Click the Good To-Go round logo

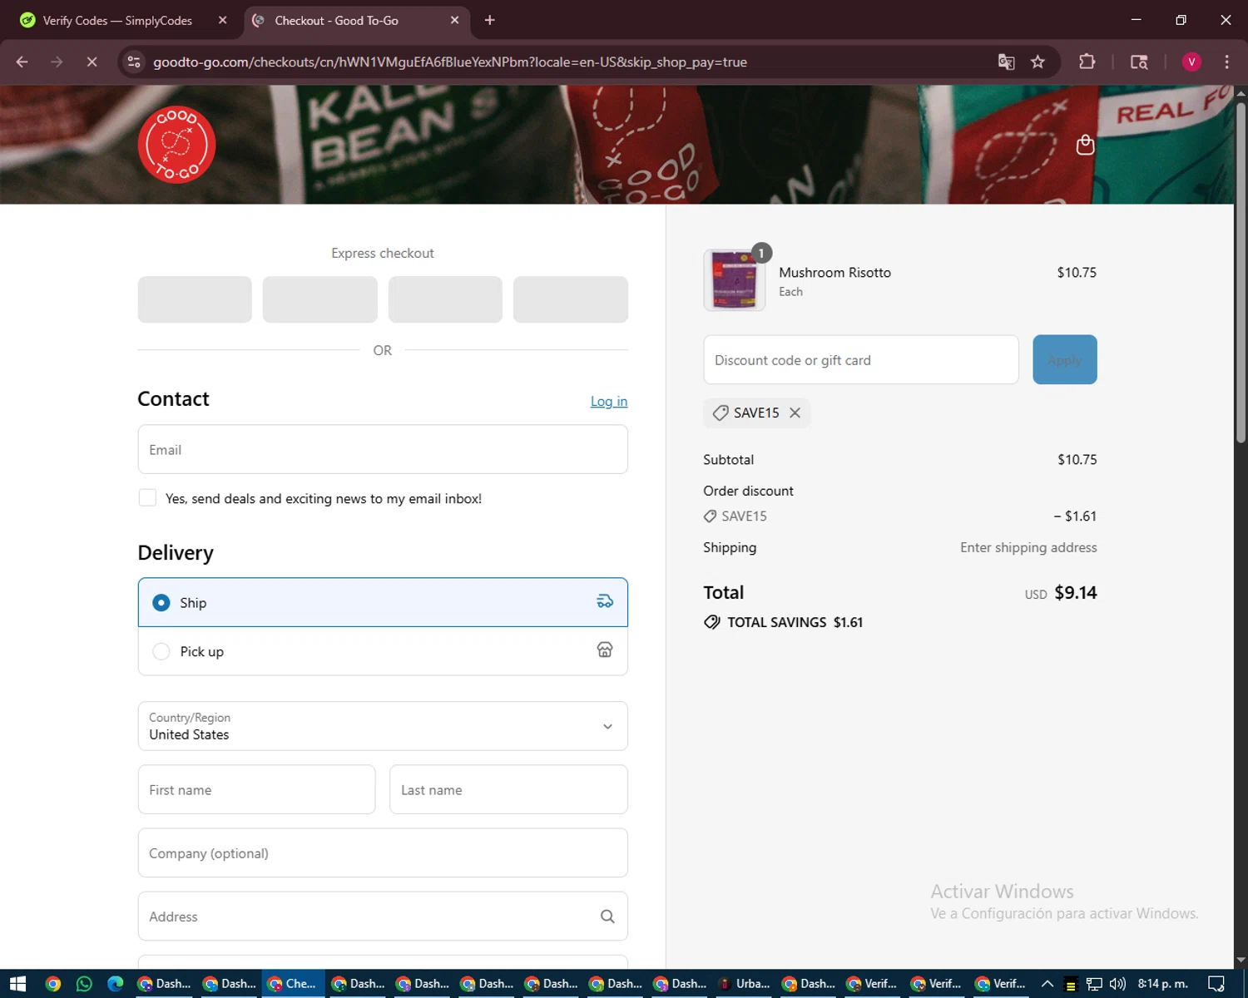coord(176,145)
